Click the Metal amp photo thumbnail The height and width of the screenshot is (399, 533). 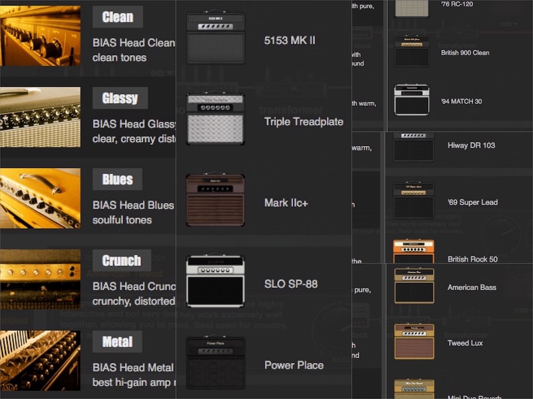tap(40, 361)
